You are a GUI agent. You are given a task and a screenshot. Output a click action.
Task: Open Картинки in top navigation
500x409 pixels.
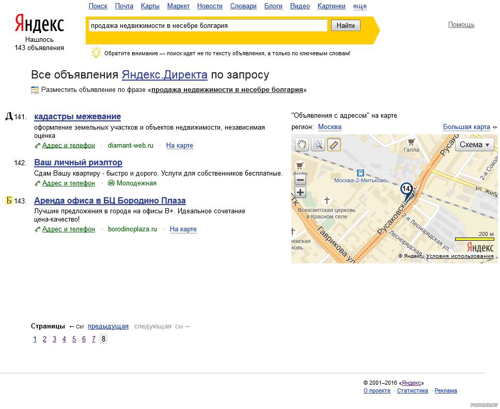(x=331, y=6)
